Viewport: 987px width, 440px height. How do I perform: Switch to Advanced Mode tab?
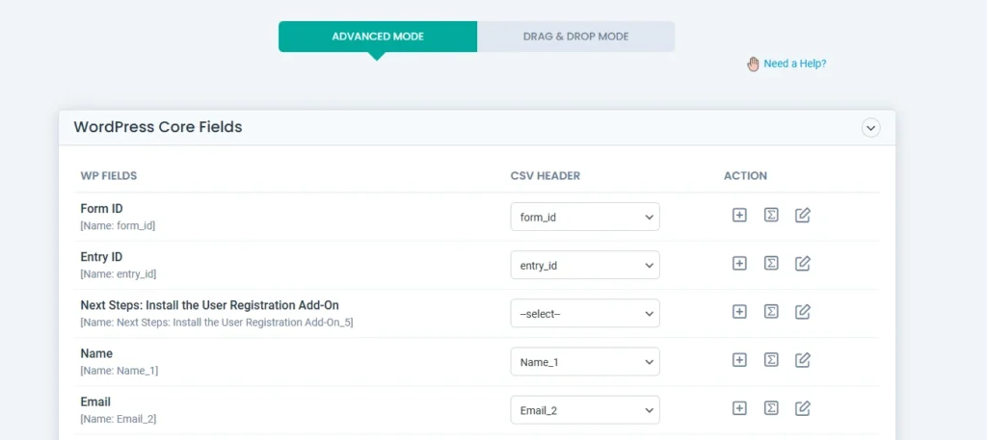coord(378,37)
